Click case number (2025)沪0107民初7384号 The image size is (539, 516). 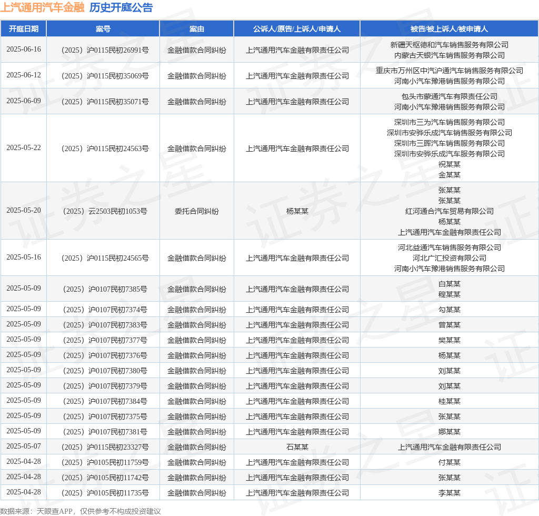[x=105, y=401]
